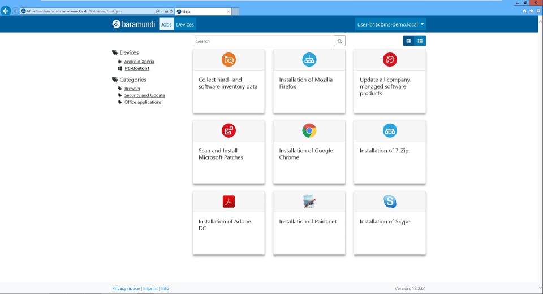Click the Google Chrome logo icon
Image resolution: width=543 pixels, height=294 pixels.
click(309, 130)
